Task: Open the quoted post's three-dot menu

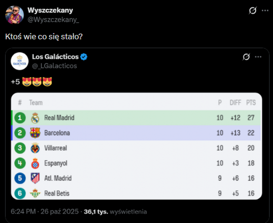Action: [258, 57]
